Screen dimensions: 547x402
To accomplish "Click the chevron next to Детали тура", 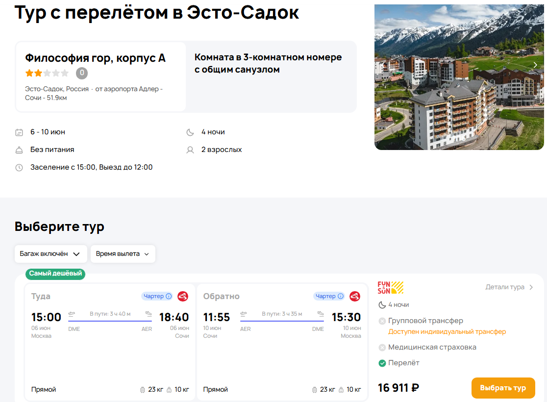I will click(531, 287).
